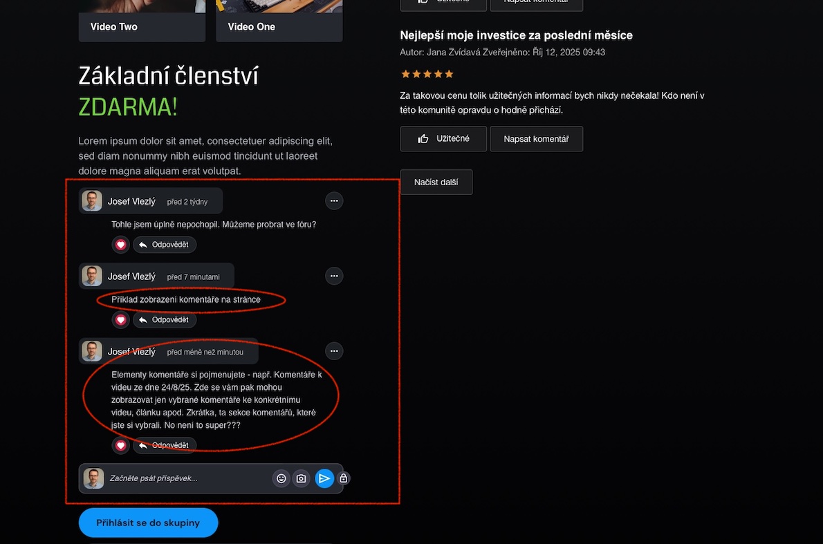Open emoji picker in post input
Viewport: 823px width, 544px height.
[x=281, y=478]
